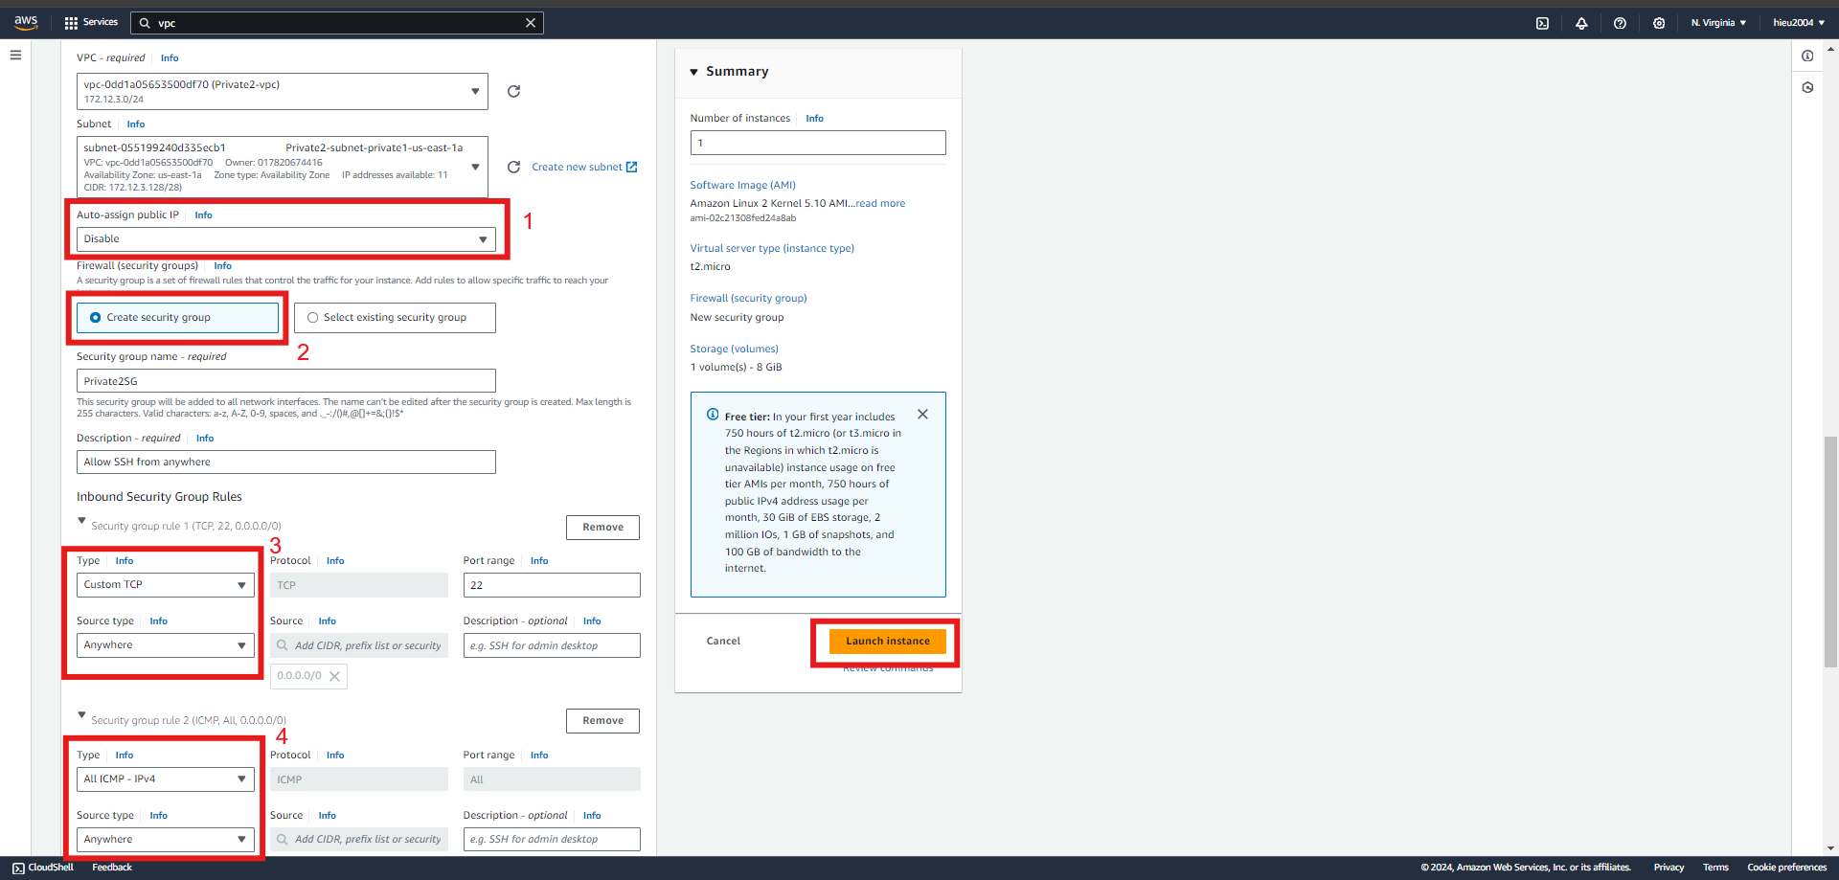
Task: Open the AMI read more link
Action: click(880, 204)
